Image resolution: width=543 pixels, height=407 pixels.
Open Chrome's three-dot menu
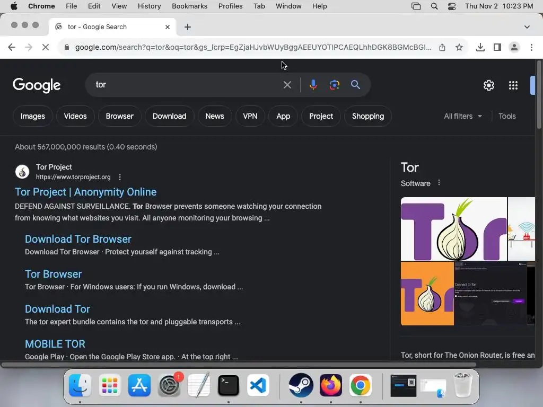[x=531, y=47]
